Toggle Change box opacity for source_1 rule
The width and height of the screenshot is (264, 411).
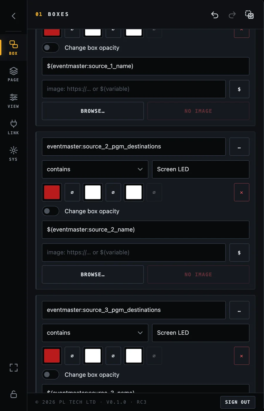tap(50, 48)
